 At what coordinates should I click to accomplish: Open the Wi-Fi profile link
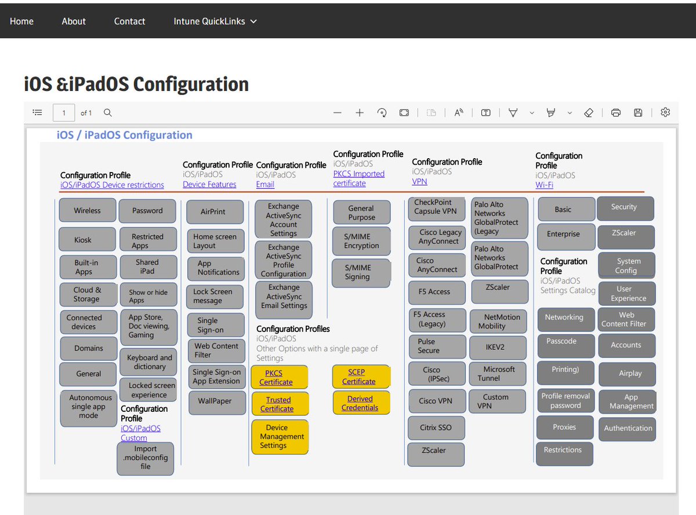point(544,185)
